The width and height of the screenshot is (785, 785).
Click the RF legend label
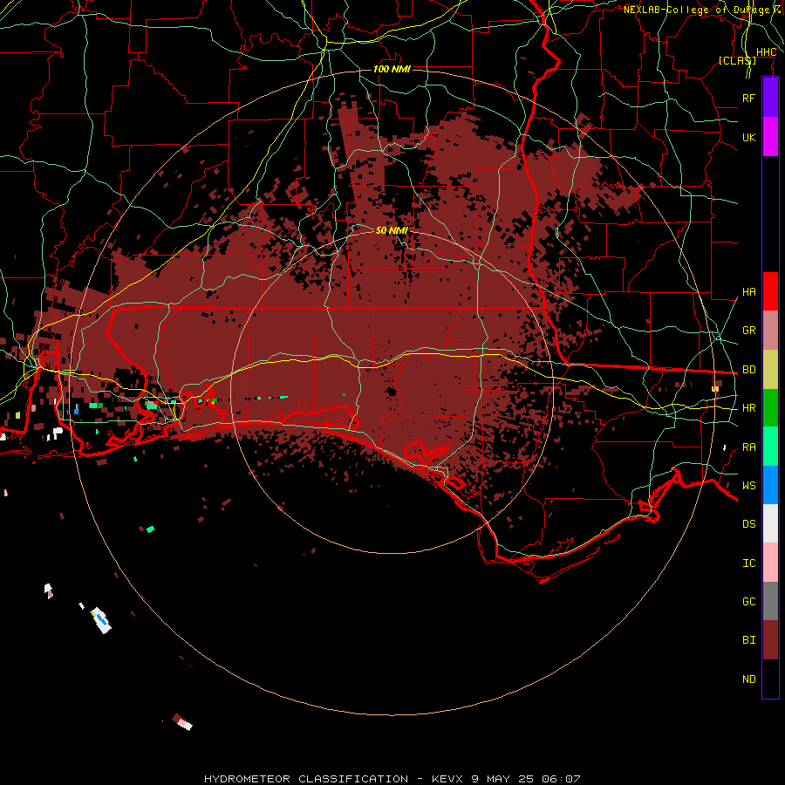(x=748, y=98)
